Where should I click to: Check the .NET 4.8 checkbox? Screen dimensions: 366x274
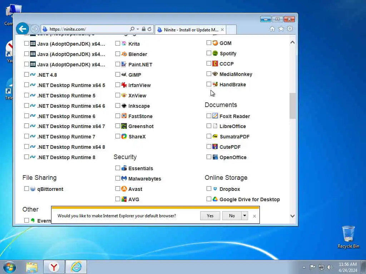tap(26, 75)
